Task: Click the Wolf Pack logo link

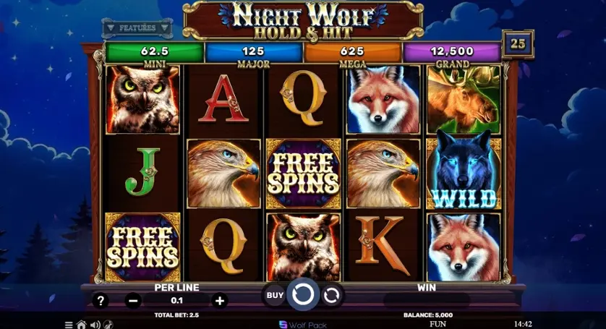Action: click(x=302, y=325)
